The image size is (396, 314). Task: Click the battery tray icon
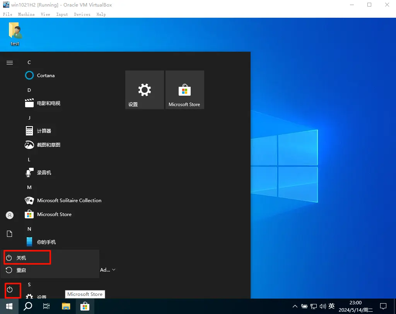[304, 306]
